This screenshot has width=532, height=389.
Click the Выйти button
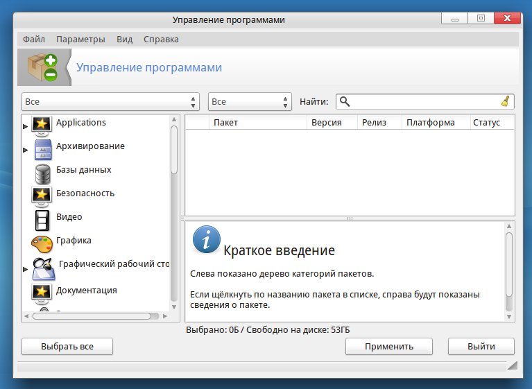[x=481, y=346]
